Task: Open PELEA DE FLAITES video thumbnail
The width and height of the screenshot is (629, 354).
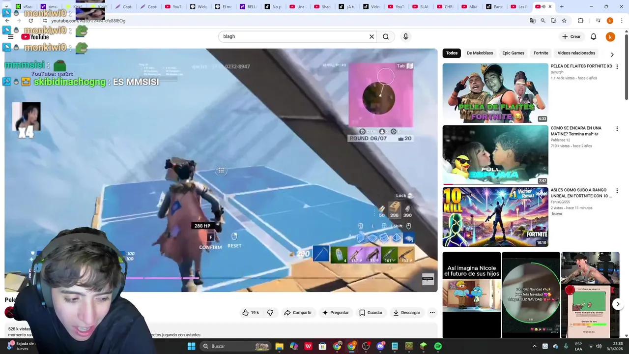Action: [x=495, y=93]
